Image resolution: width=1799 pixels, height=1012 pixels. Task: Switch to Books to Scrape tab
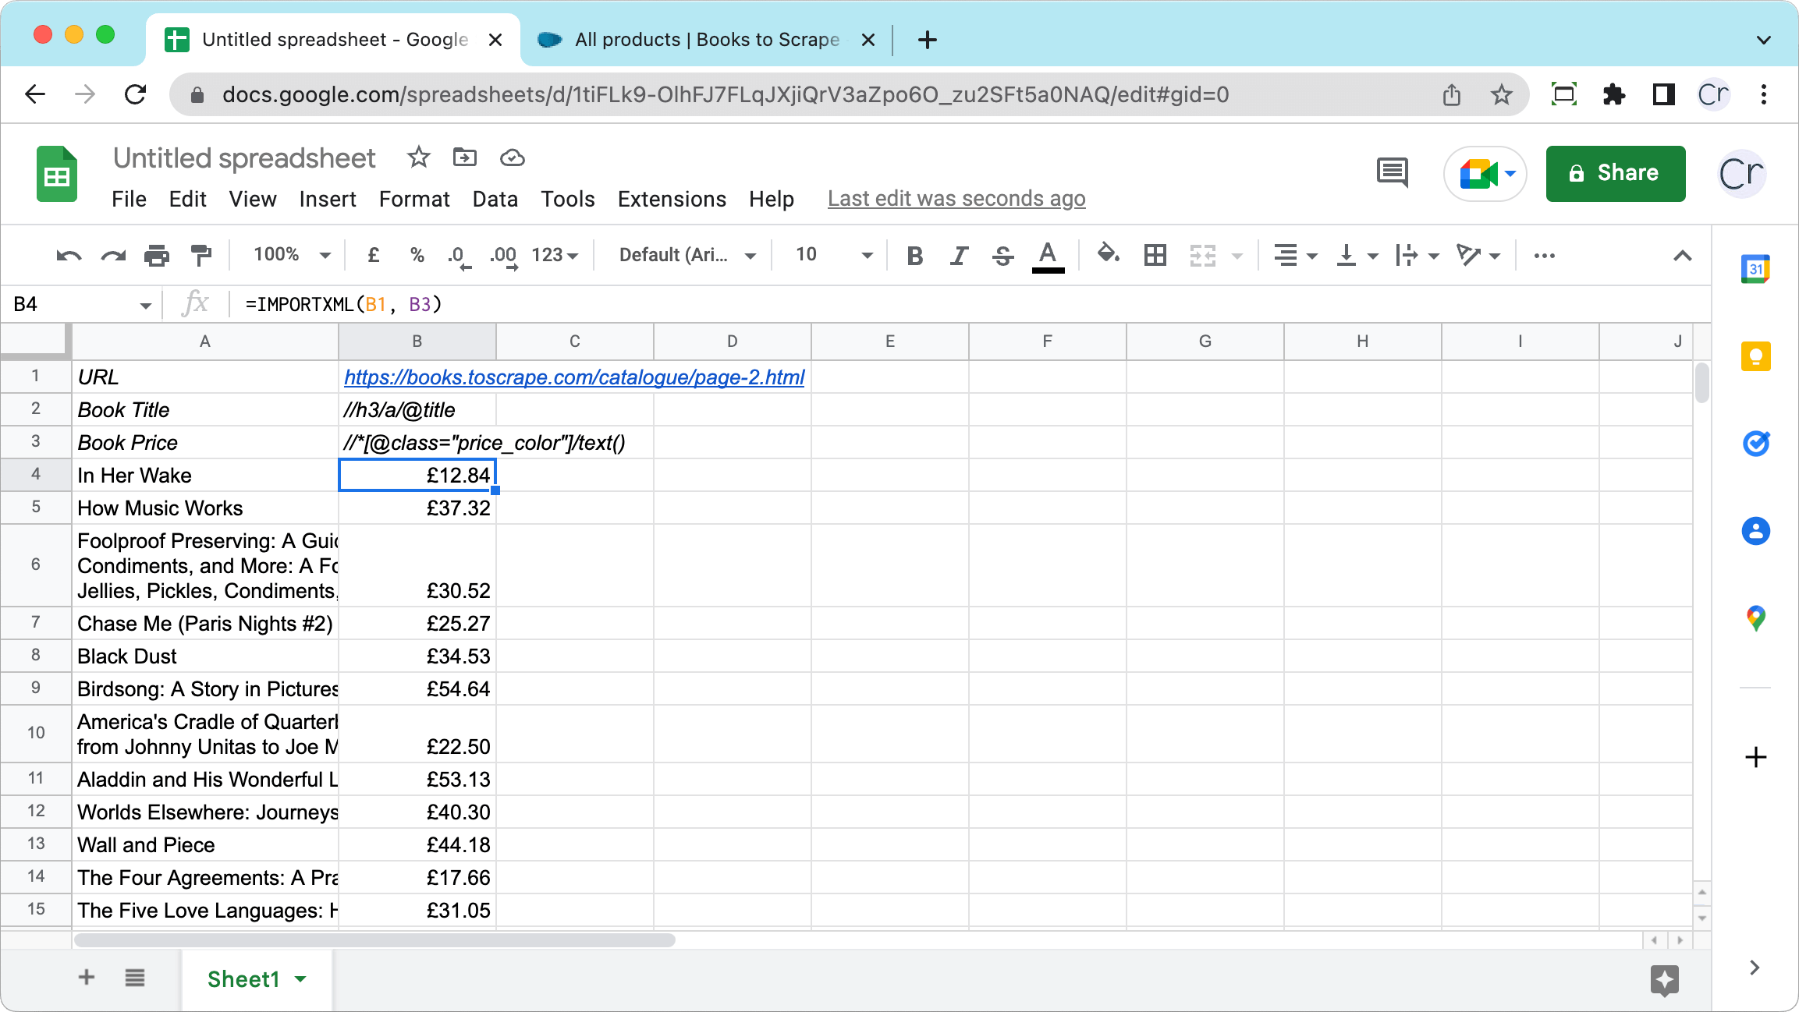(706, 40)
